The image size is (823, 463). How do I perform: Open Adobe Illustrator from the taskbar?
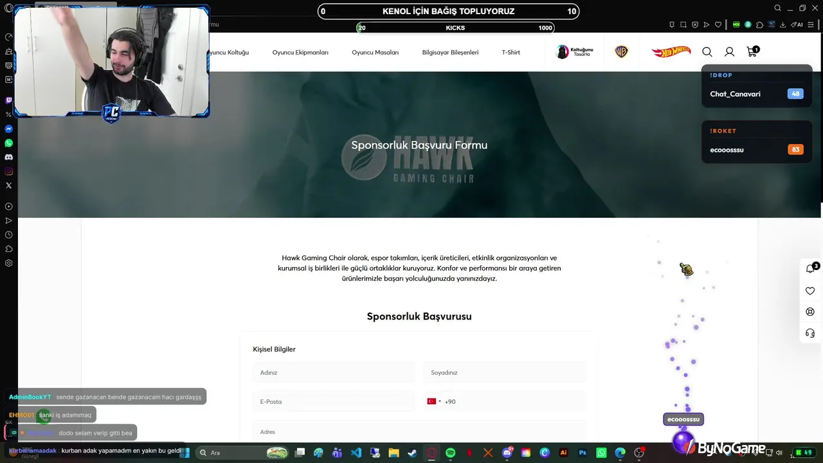[x=563, y=453]
